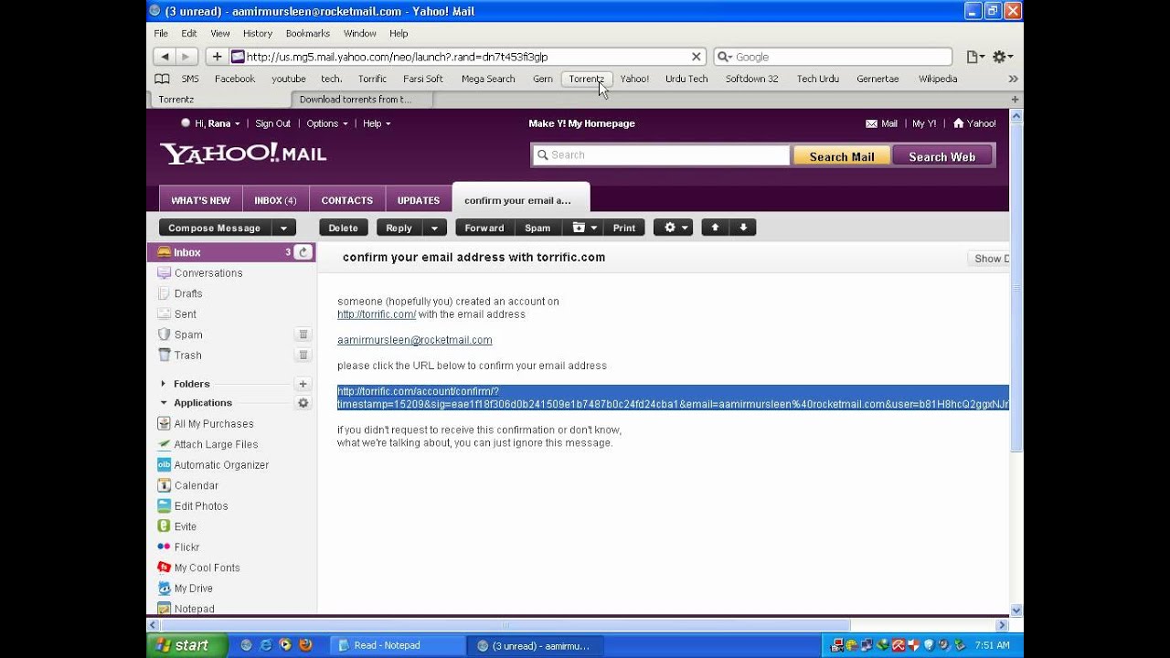Click the Yahoo Mail search field
This screenshot has height=658, width=1170.
click(661, 155)
